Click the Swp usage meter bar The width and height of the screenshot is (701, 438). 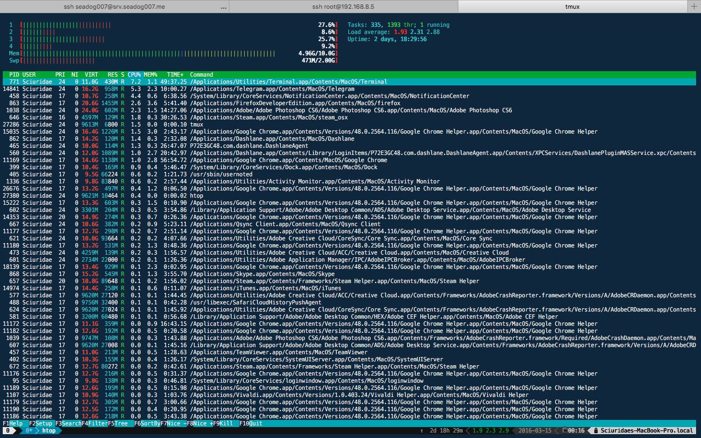tap(179, 60)
